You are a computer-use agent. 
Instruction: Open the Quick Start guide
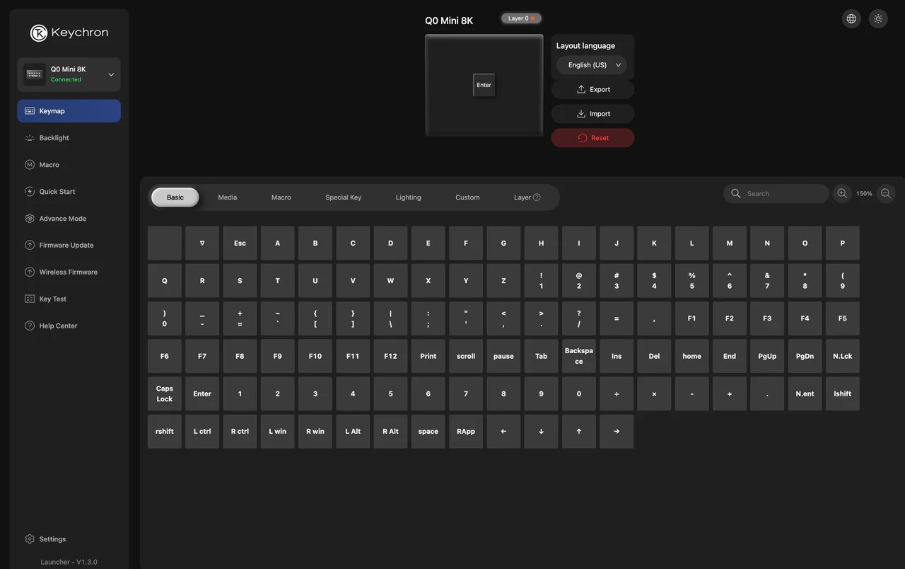pyautogui.click(x=57, y=191)
